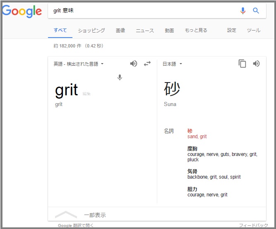Switch to the 画像 tab
Viewport: 276px width, 229px height.
tap(120, 31)
